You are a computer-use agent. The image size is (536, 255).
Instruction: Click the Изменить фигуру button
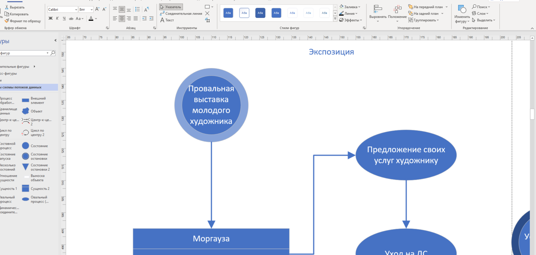coord(462,14)
